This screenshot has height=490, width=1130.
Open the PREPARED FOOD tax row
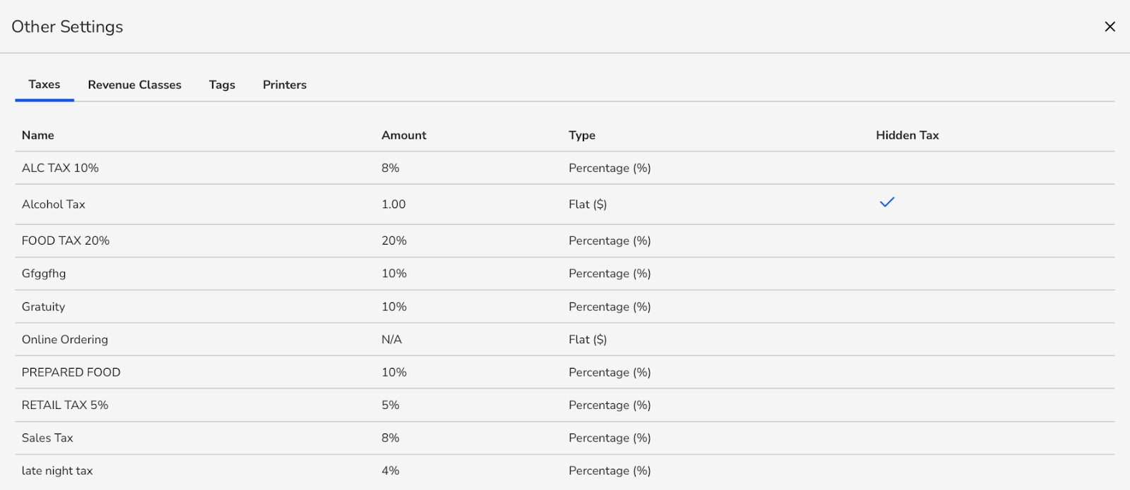[71, 372]
